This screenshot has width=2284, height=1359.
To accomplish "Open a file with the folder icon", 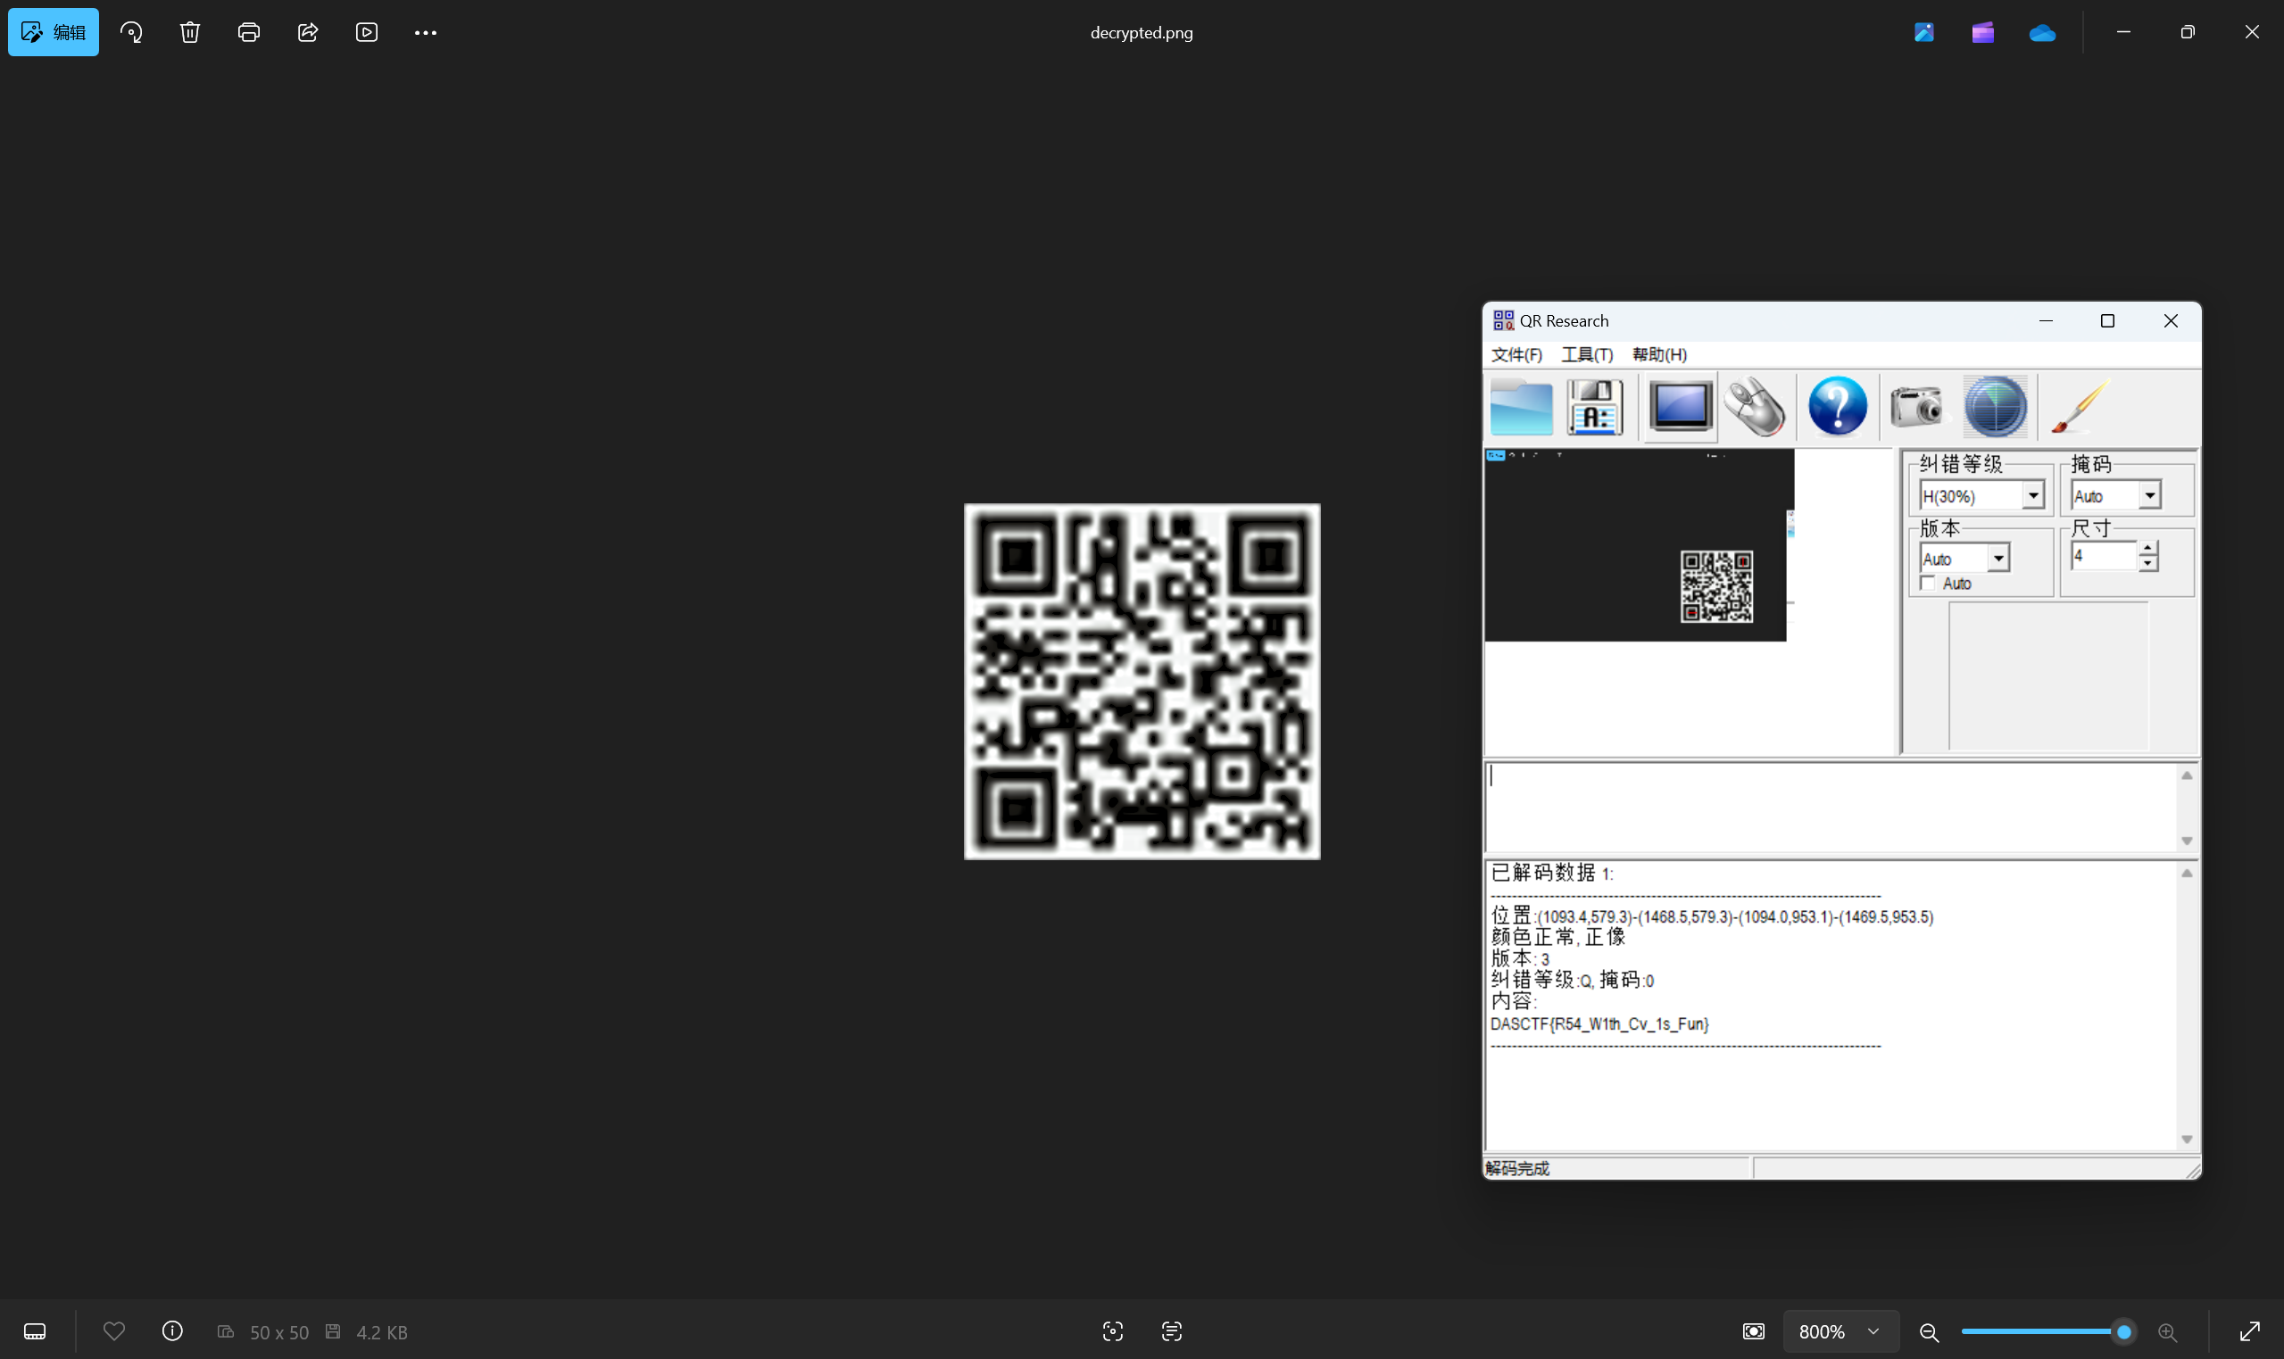I will (1521, 407).
